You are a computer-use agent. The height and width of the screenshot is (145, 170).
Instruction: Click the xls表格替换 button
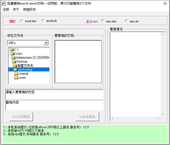tap(87, 117)
